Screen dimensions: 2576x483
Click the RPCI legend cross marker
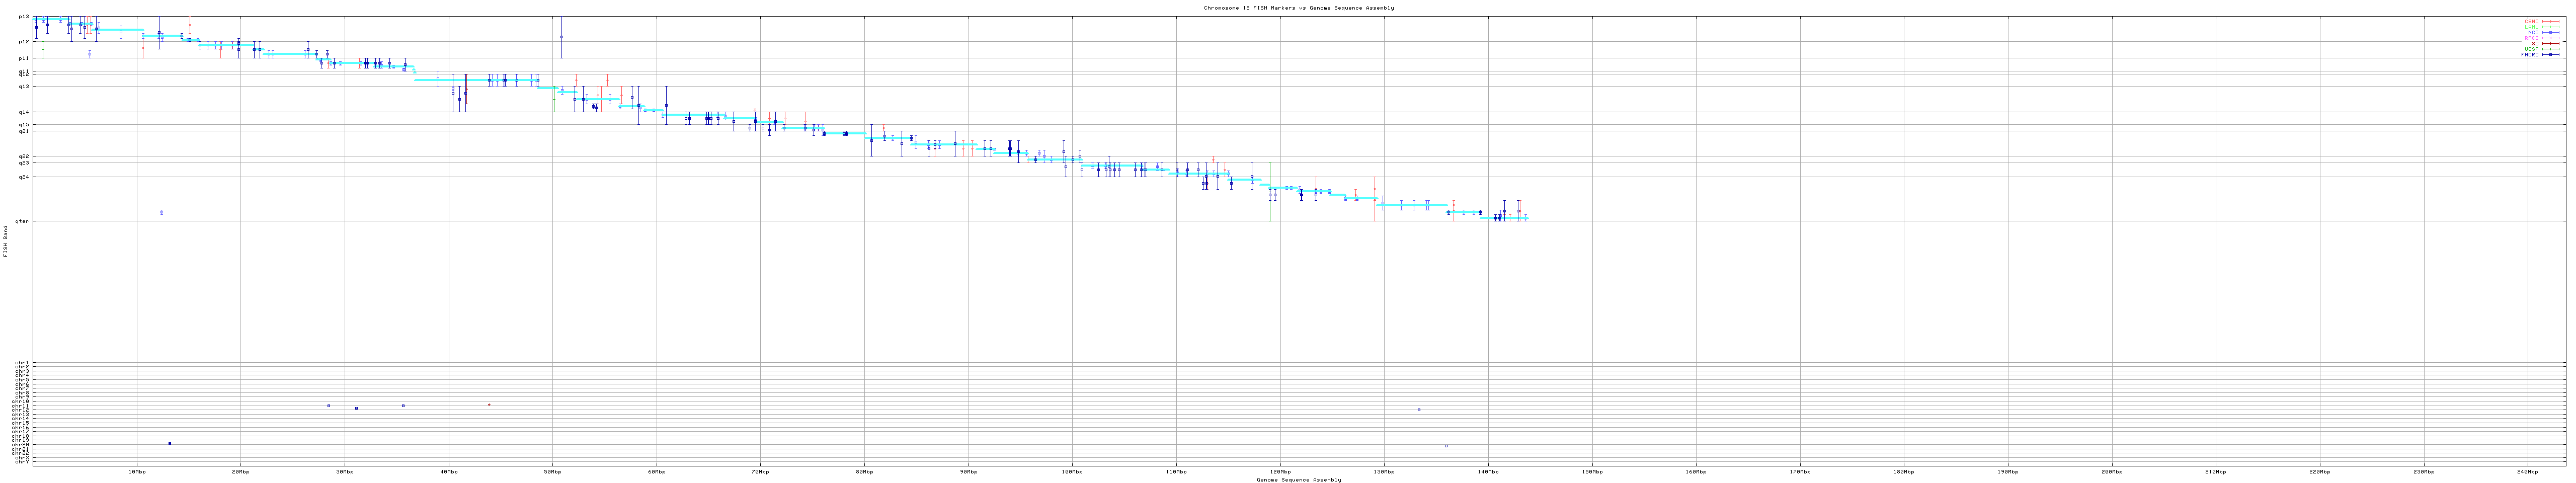click(2552, 38)
